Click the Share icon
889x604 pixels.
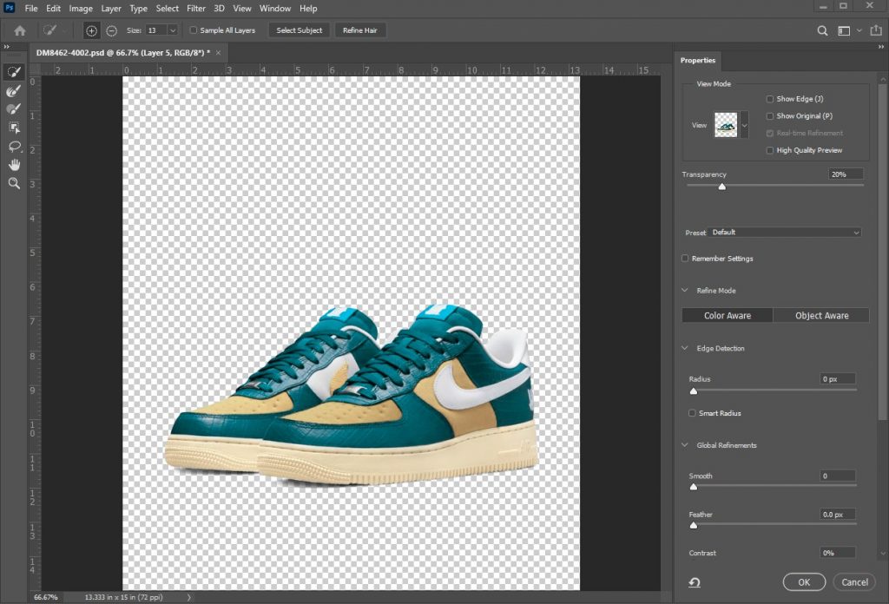pos(876,30)
